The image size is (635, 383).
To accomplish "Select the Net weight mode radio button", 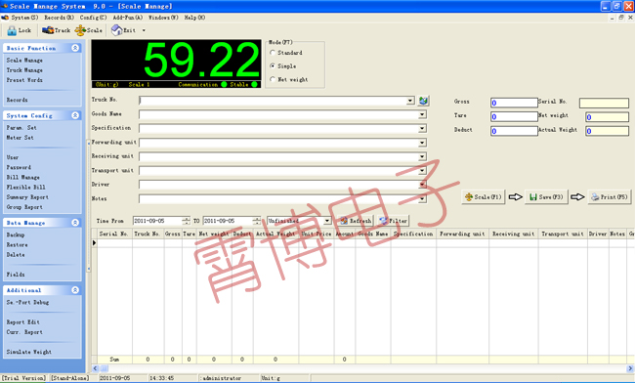I will pyautogui.click(x=273, y=79).
